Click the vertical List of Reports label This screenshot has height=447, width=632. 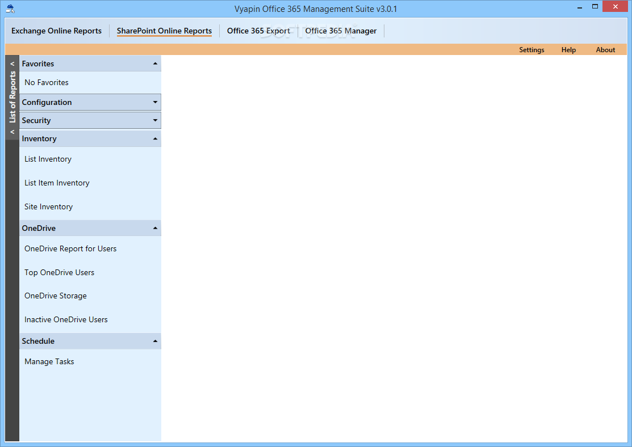click(12, 97)
